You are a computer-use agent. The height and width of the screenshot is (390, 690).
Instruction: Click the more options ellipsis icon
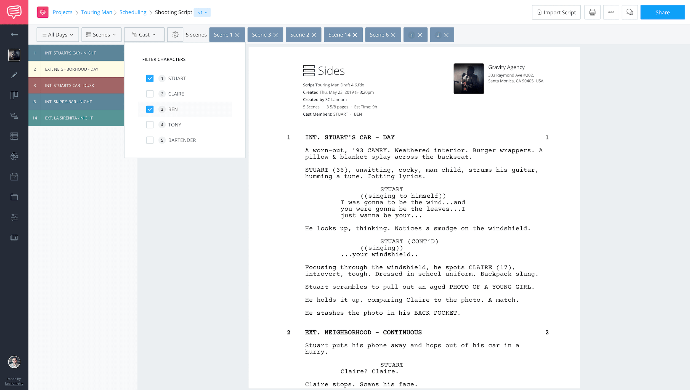[x=611, y=12]
